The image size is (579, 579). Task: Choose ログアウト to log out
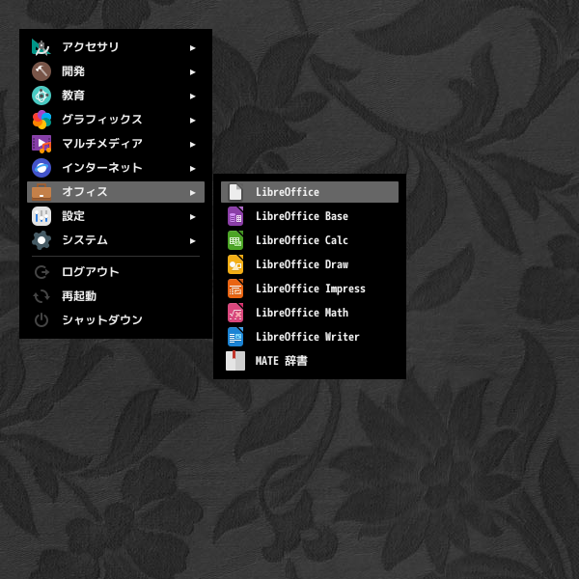116,272
